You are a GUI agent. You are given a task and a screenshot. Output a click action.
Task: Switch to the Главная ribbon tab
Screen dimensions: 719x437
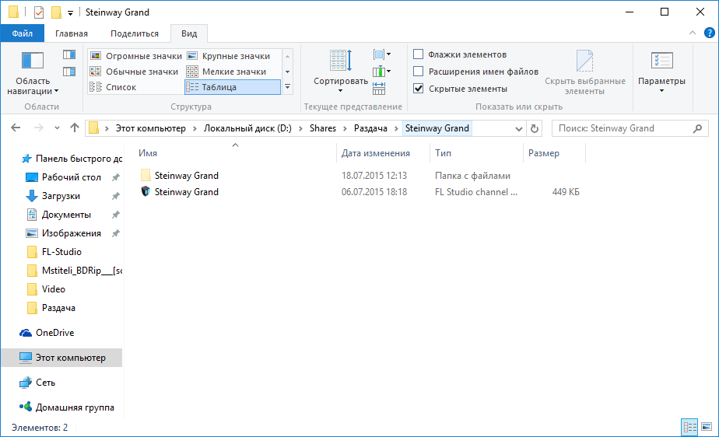click(72, 33)
